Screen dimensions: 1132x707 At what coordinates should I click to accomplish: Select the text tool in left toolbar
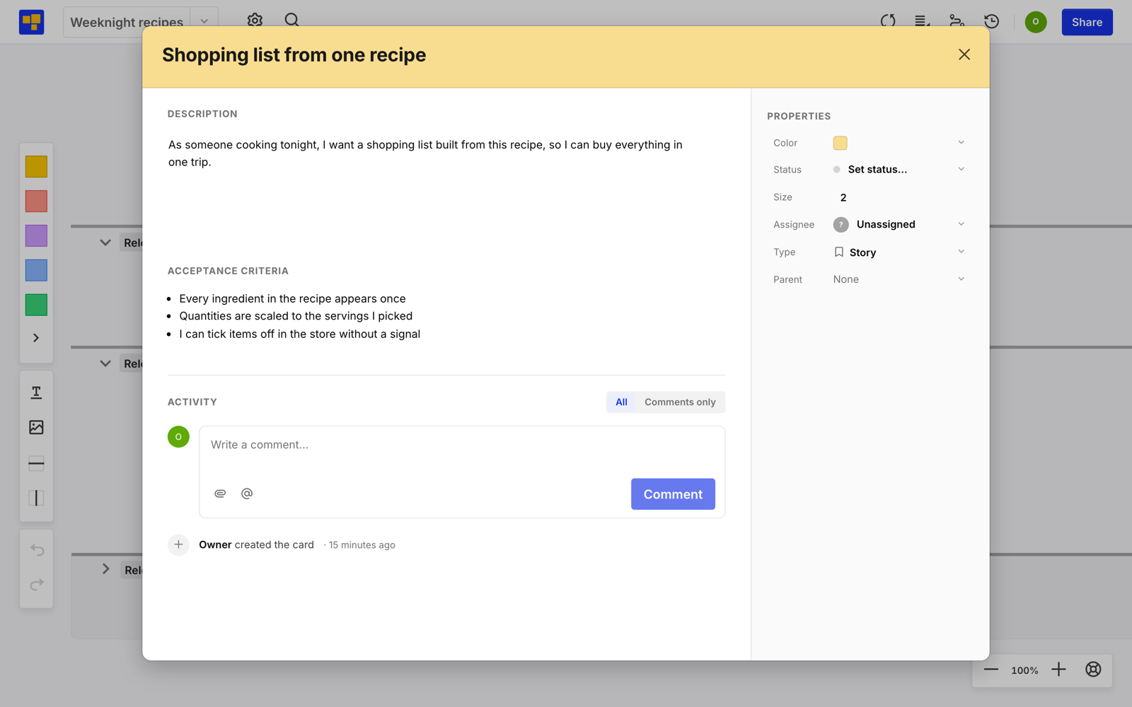click(36, 392)
